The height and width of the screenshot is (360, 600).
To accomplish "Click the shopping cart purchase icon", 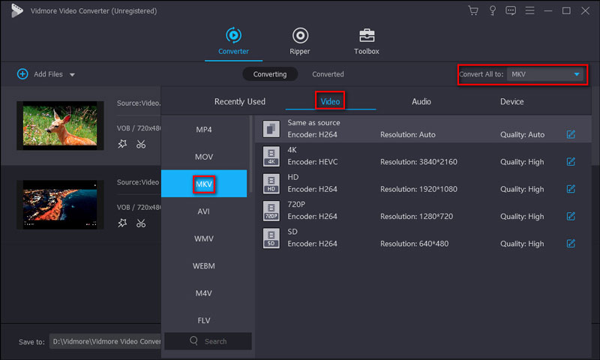I will click(473, 10).
